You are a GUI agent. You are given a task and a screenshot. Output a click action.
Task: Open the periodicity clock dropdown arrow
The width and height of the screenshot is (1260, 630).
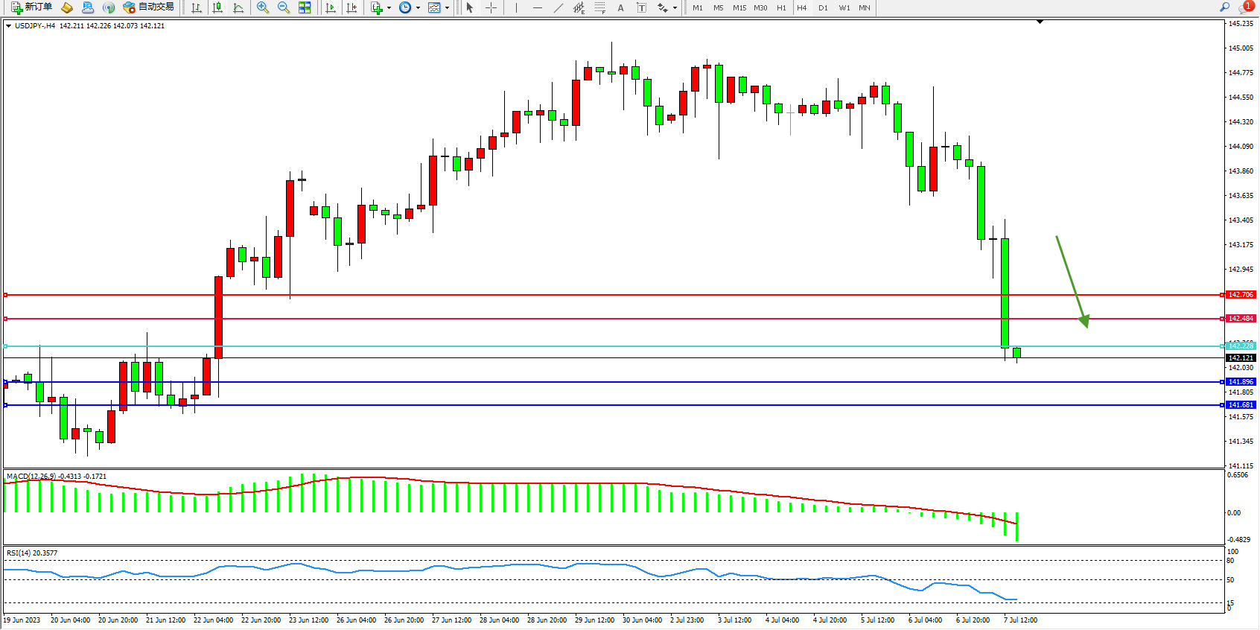pos(418,7)
